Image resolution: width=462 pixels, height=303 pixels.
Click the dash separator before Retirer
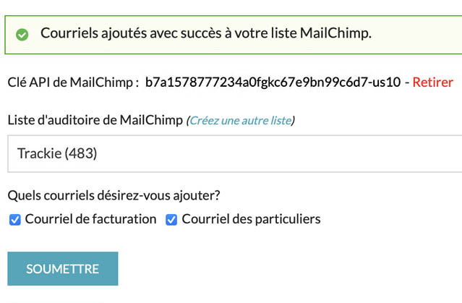pos(406,82)
